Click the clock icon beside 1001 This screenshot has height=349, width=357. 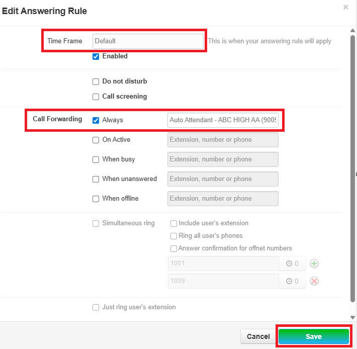(x=289, y=264)
